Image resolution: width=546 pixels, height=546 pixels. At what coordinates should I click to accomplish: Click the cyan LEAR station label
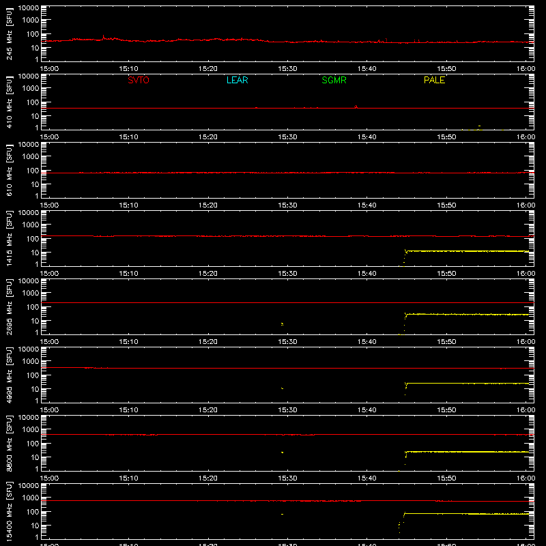237,80
